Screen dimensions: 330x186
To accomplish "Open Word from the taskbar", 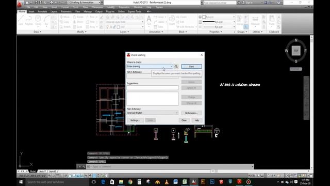I will point(175,182).
